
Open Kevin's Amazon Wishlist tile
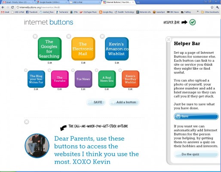[x=117, y=49]
